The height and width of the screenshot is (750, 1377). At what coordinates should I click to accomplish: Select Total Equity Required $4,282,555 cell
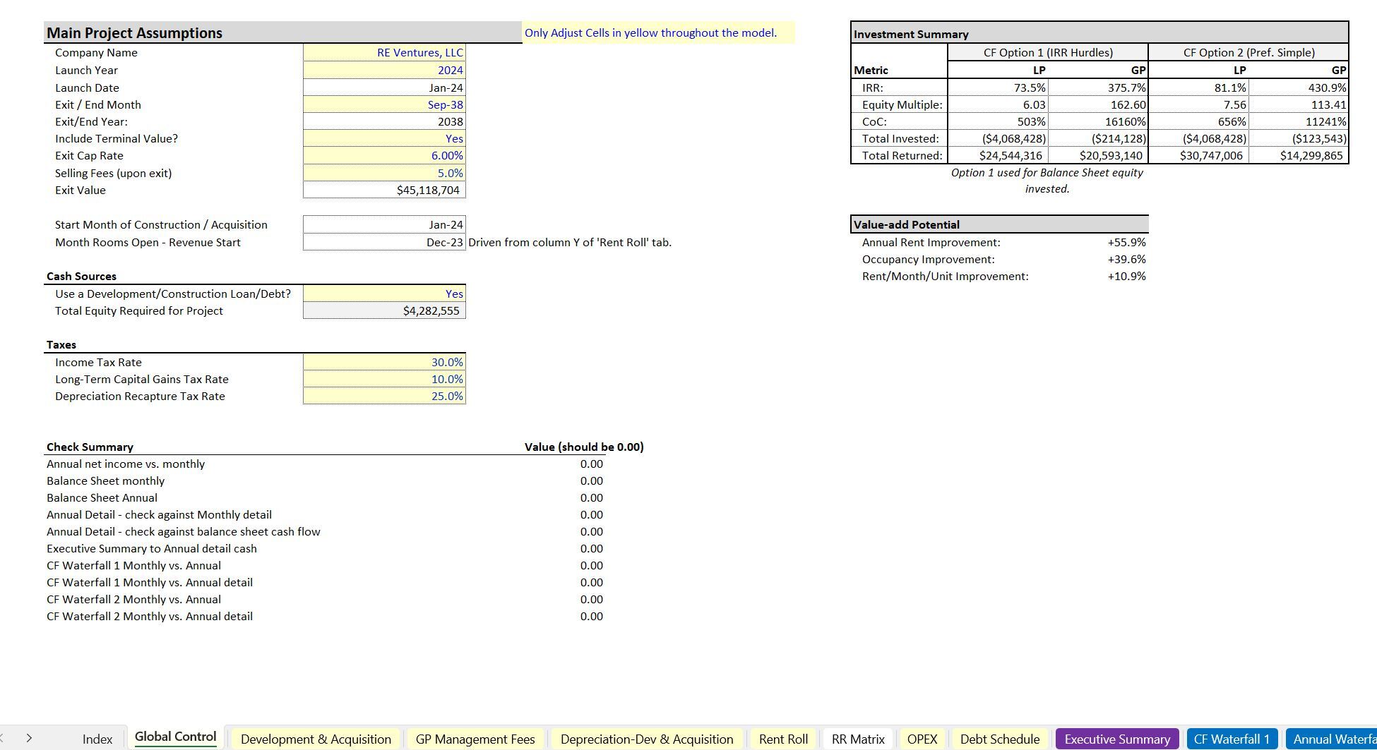tap(384, 310)
